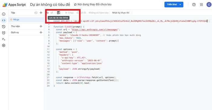Click the return data.content[0].text line
212x110 pixels.
point(73,83)
